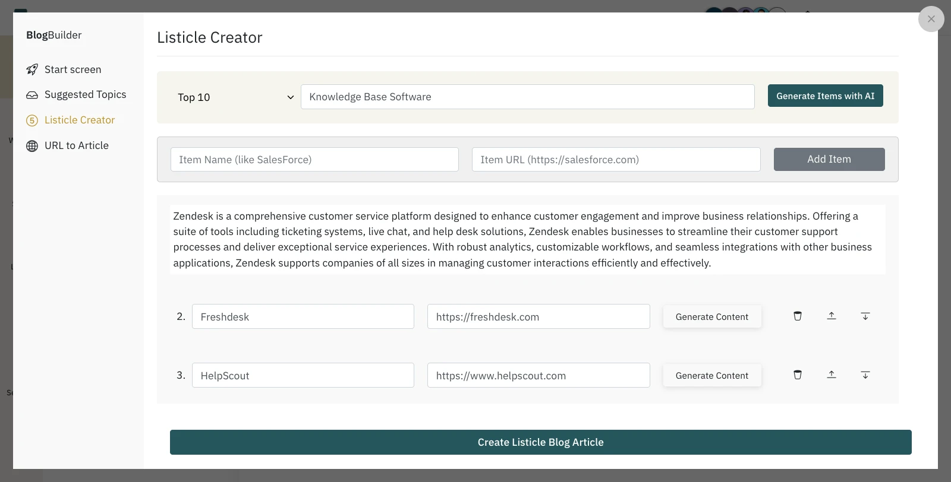
Task: Close the BlogBuilder dialog
Action: coord(931,19)
